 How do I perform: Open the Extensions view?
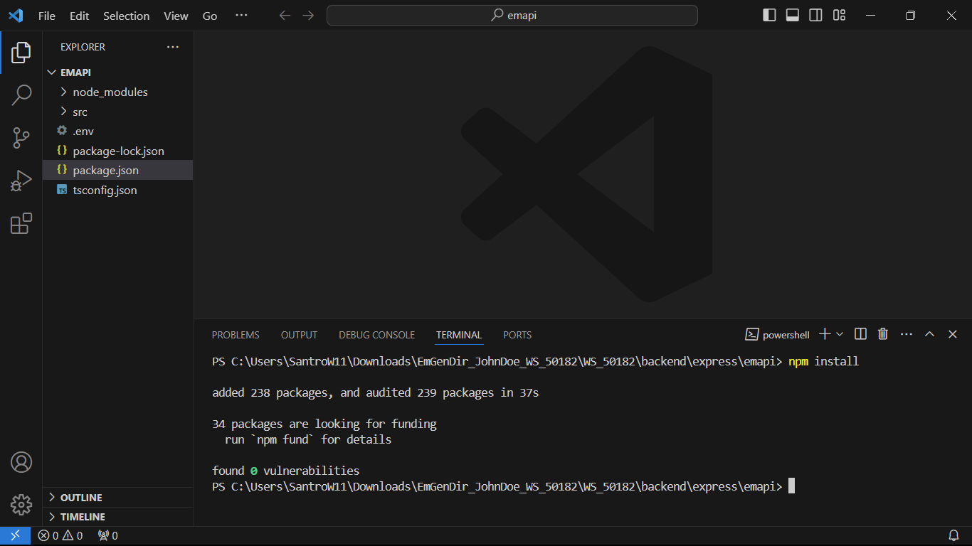21,223
